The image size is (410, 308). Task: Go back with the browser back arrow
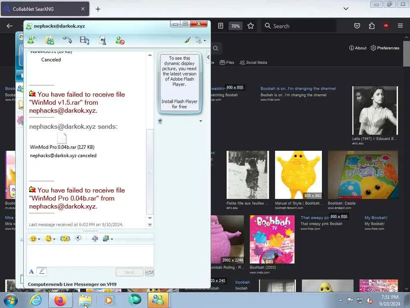click(x=10, y=26)
